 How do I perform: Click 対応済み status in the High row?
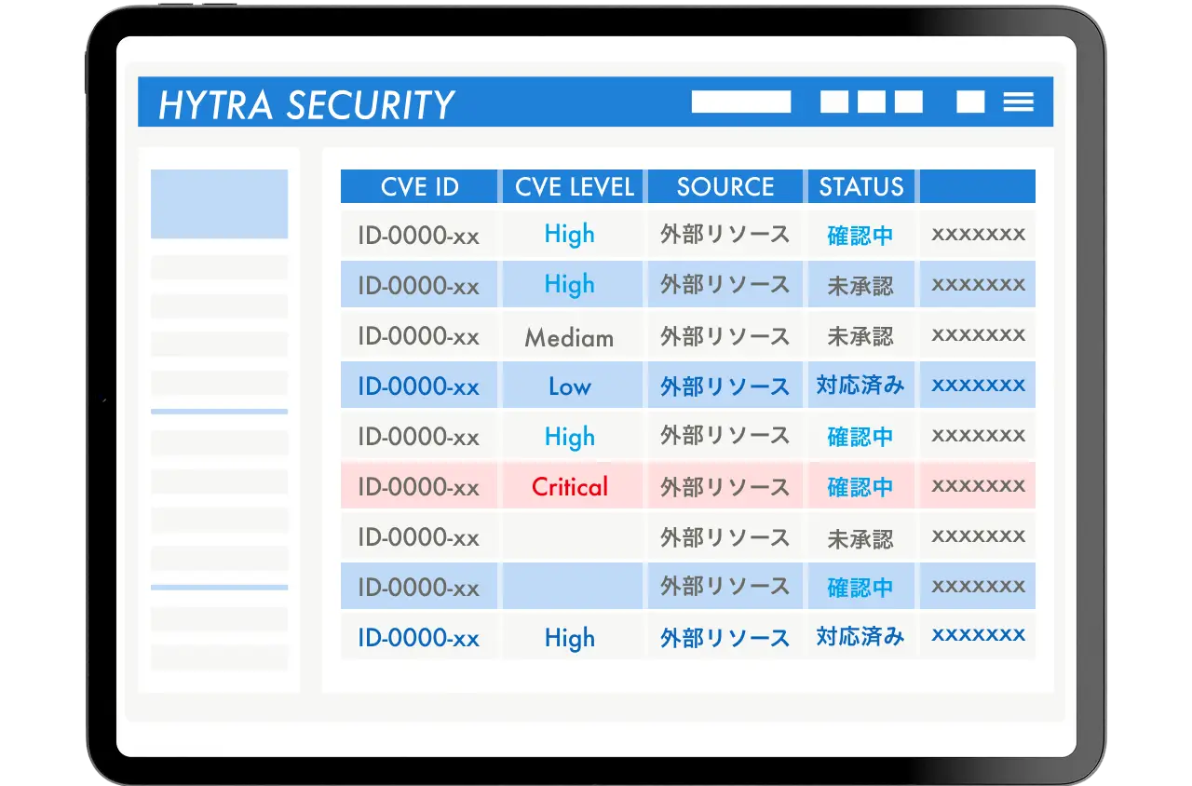pos(860,637)
